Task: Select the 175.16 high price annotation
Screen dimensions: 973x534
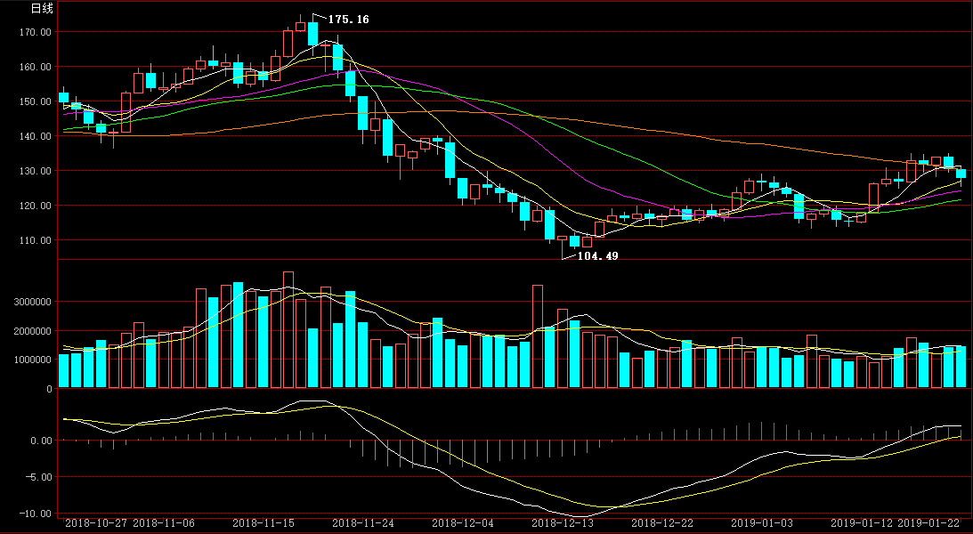Action: [349, 20]
